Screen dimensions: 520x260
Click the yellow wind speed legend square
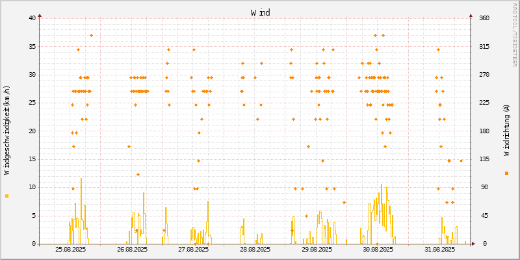tap(7, 196)
